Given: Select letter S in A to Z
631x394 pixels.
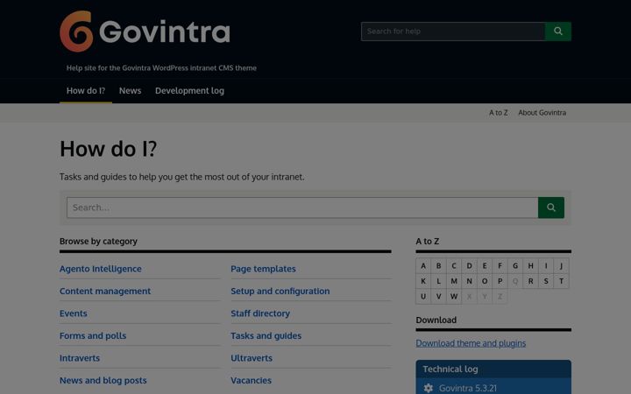Looking at the screenshot, I should point(546,281).
